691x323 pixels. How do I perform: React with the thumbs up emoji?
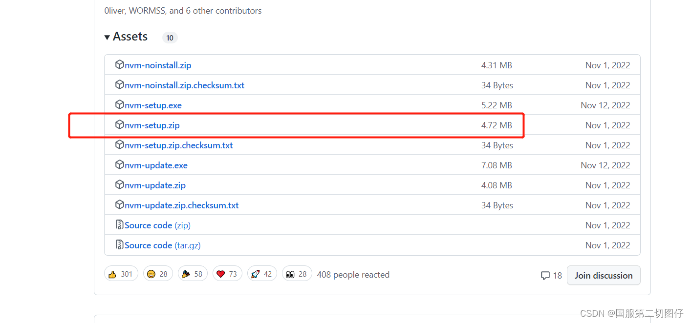pyautogui.click(x=121, y=274)
